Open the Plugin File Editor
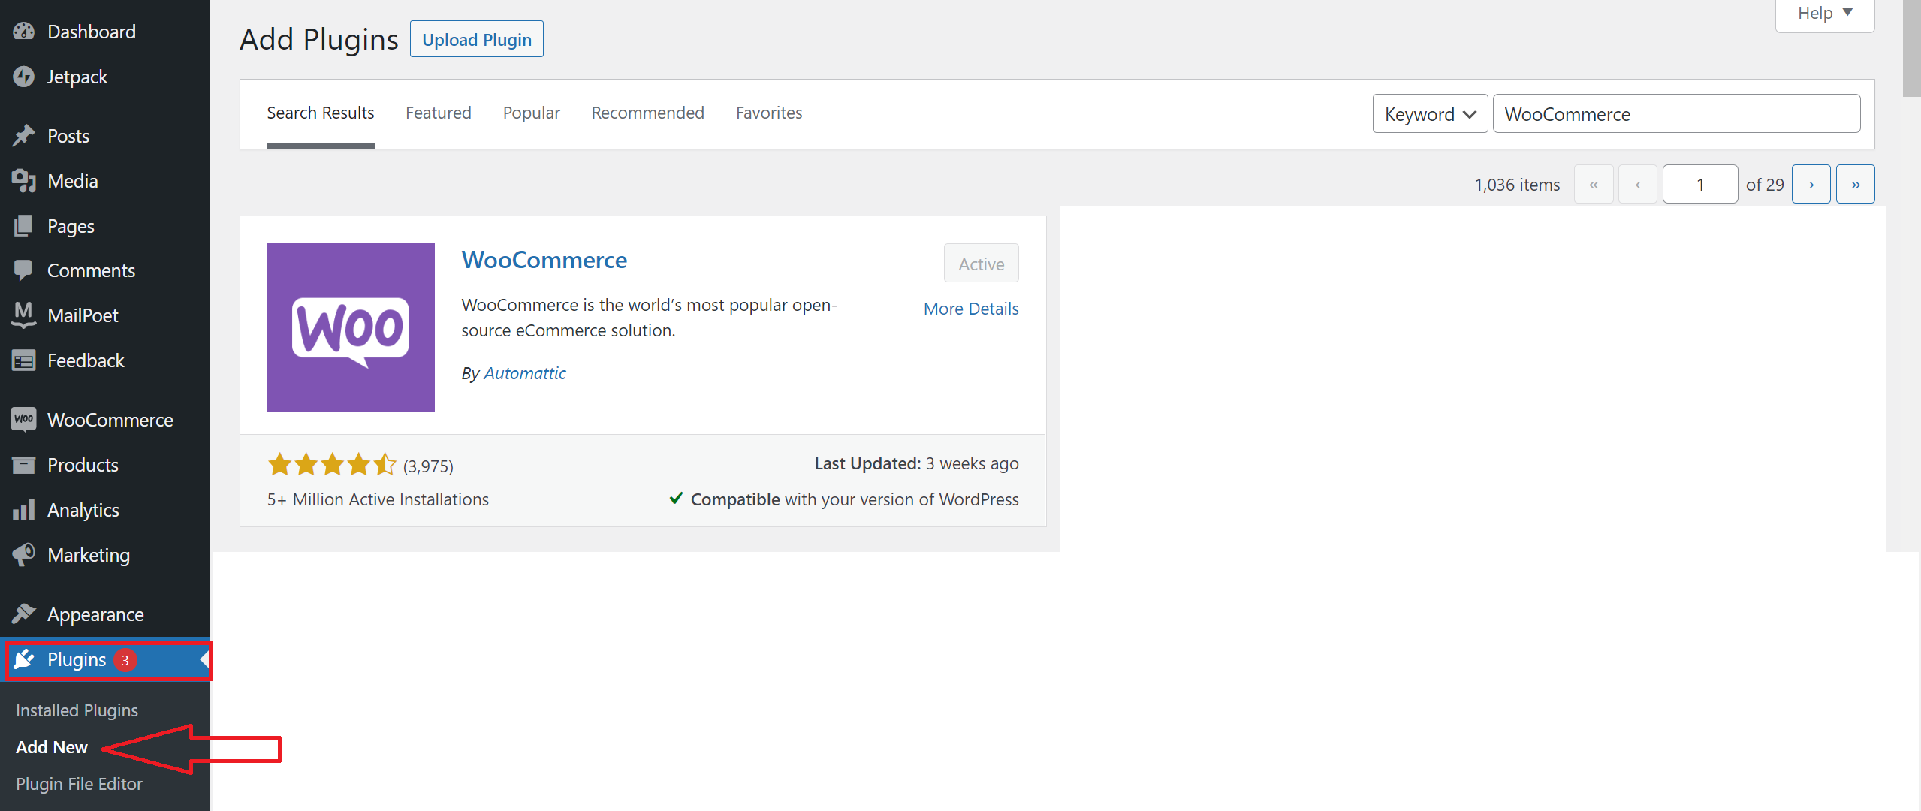Image resolution: width=1921 pixels, height=811 pixels. (79, 784)
